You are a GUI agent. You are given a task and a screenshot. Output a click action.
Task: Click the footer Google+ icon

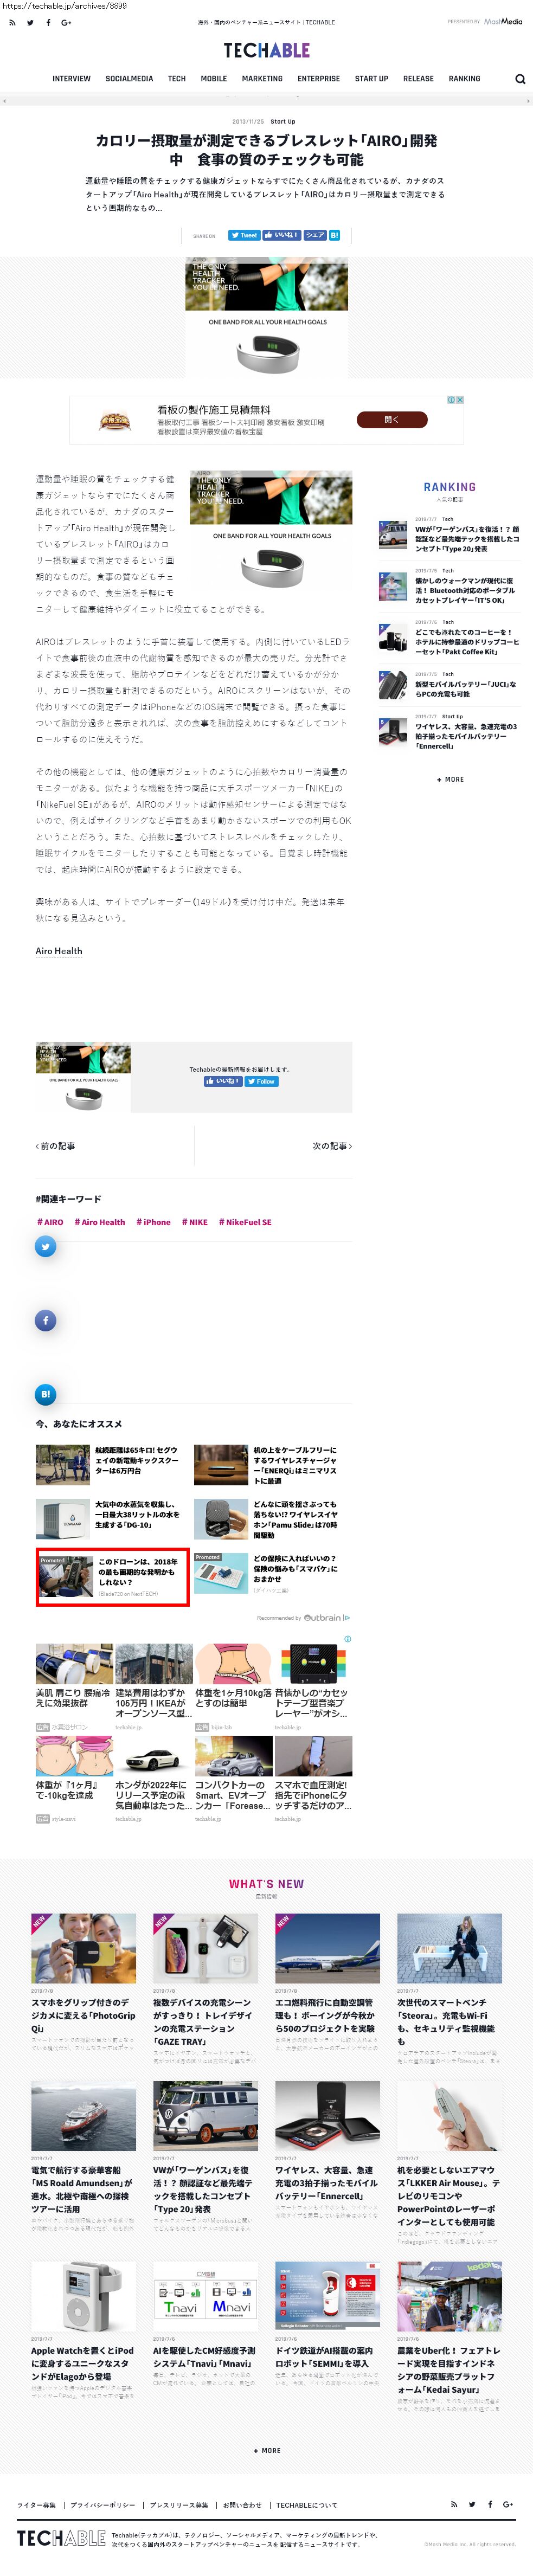(x=508, y=2504)
